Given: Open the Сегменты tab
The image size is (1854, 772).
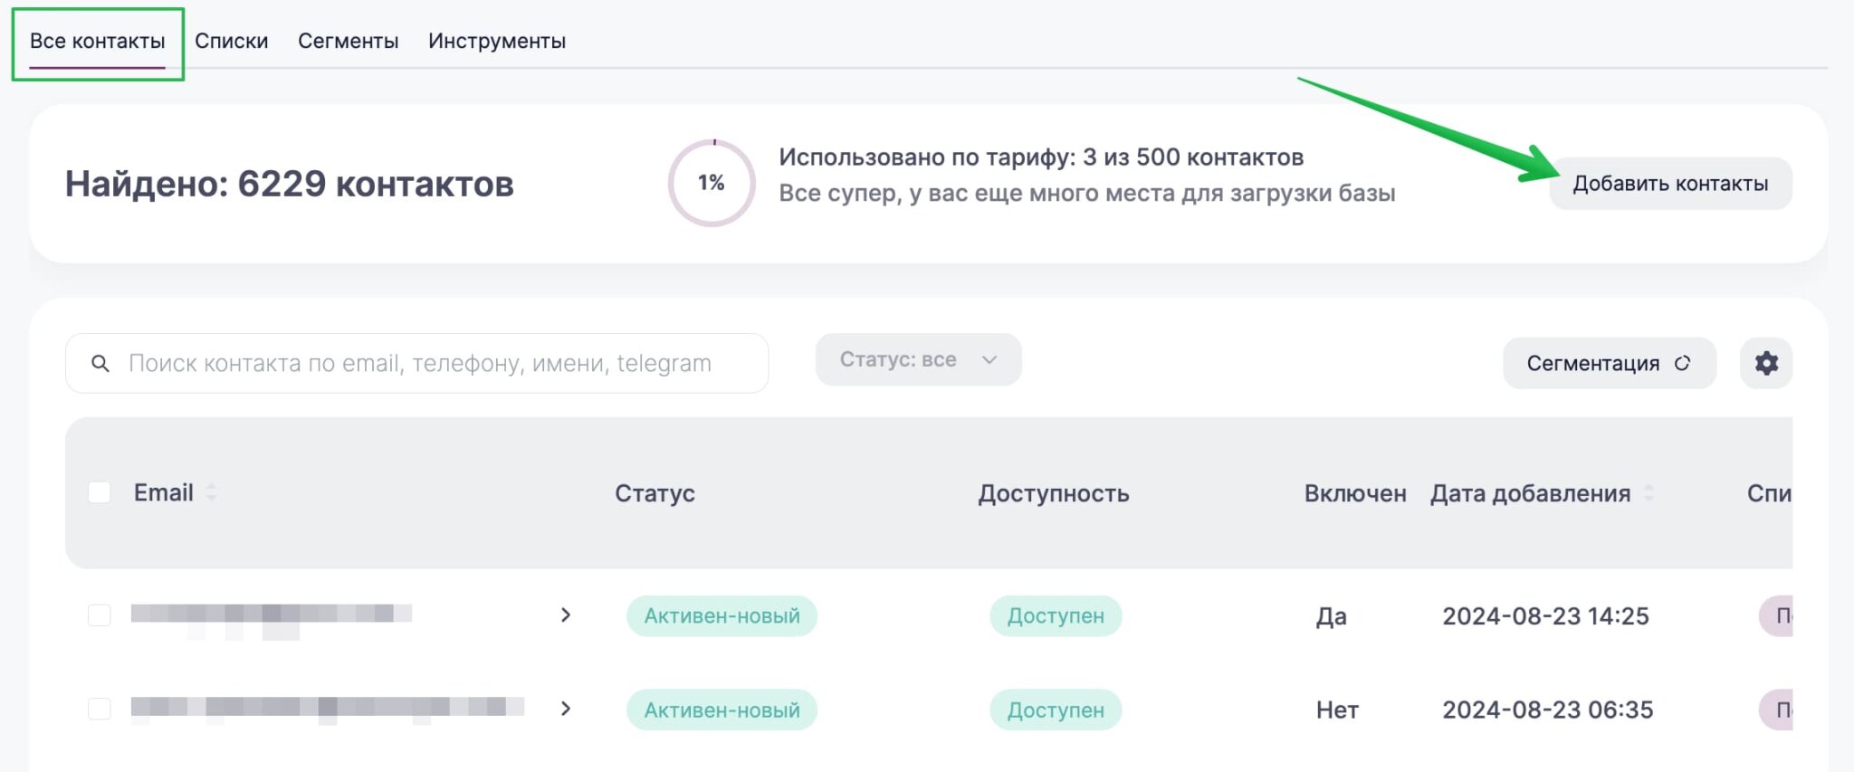Looking at the screenshot, I should [349, 41].
